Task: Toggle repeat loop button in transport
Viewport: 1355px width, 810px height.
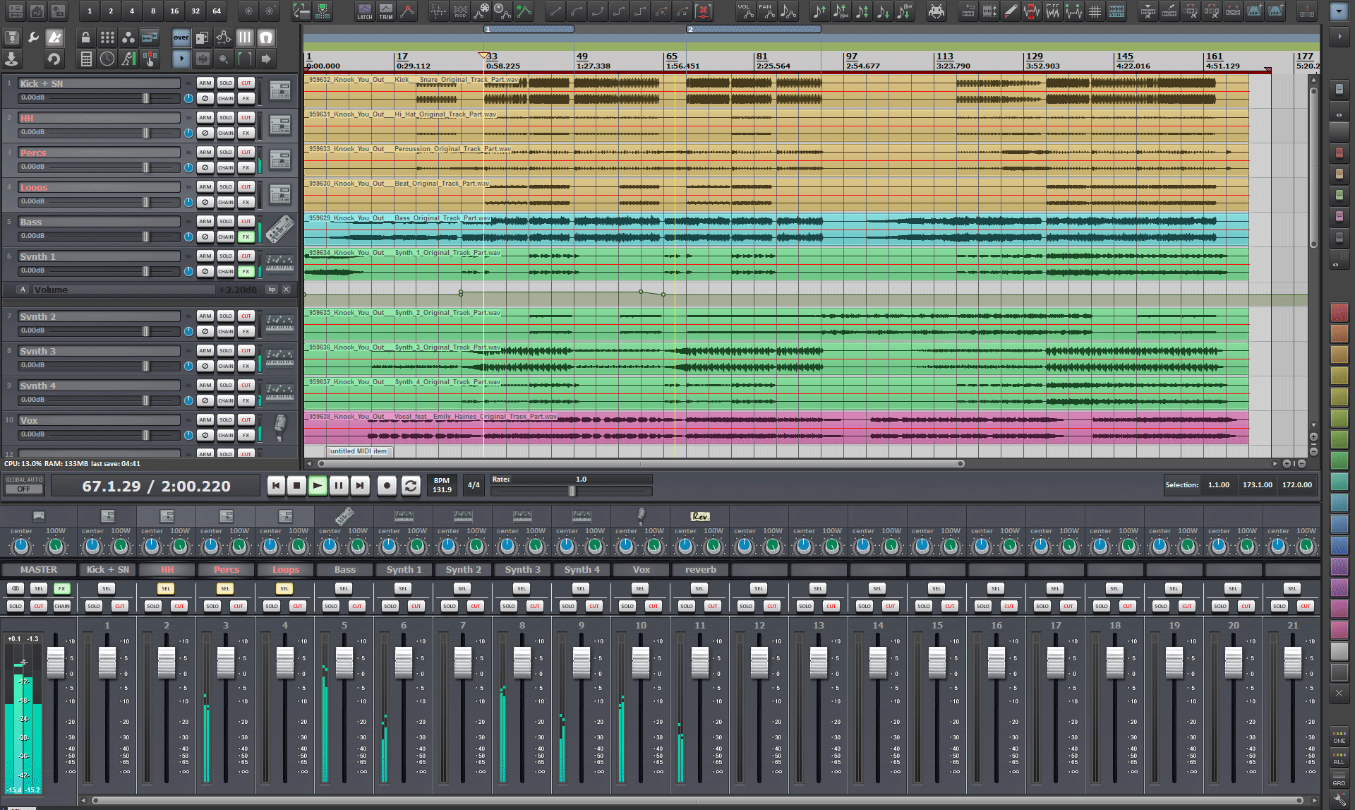Action: (x=411, y=485)
